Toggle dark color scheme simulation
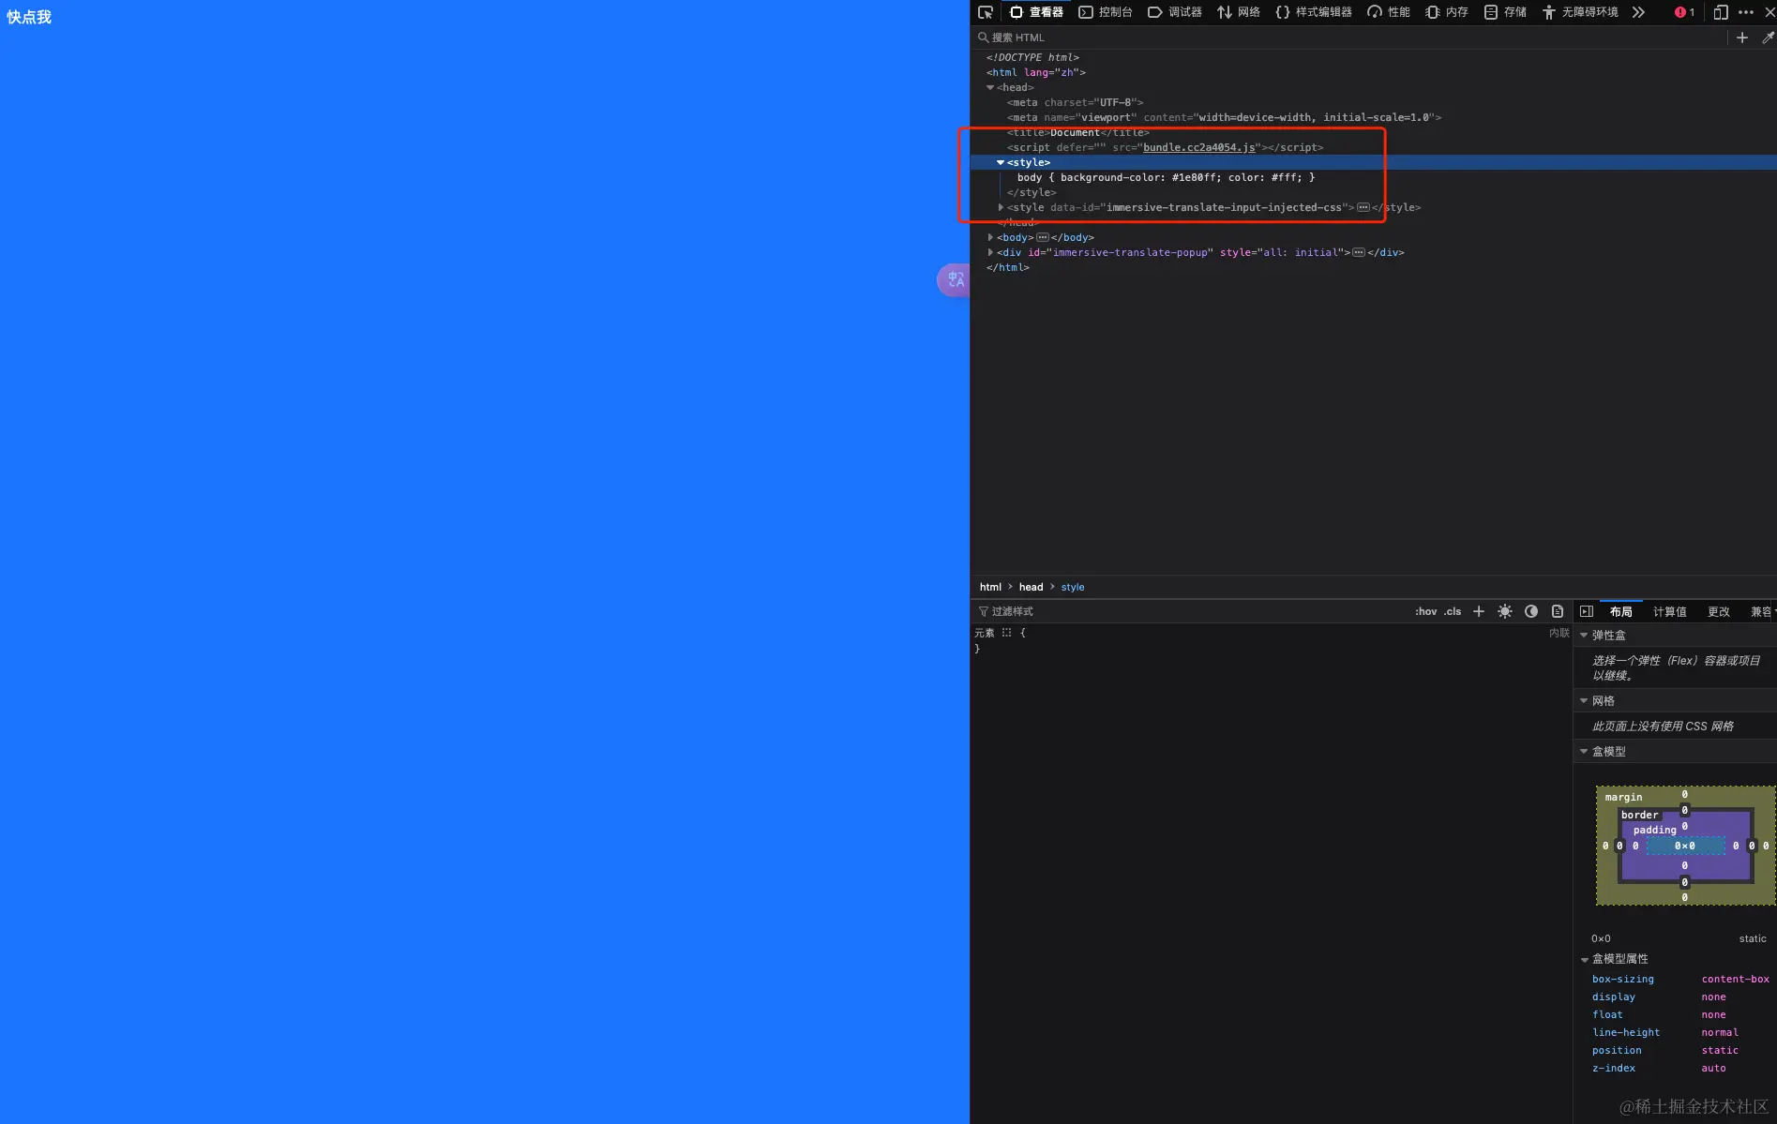Screen dimensions: 1777x1124 (1531, 611)
